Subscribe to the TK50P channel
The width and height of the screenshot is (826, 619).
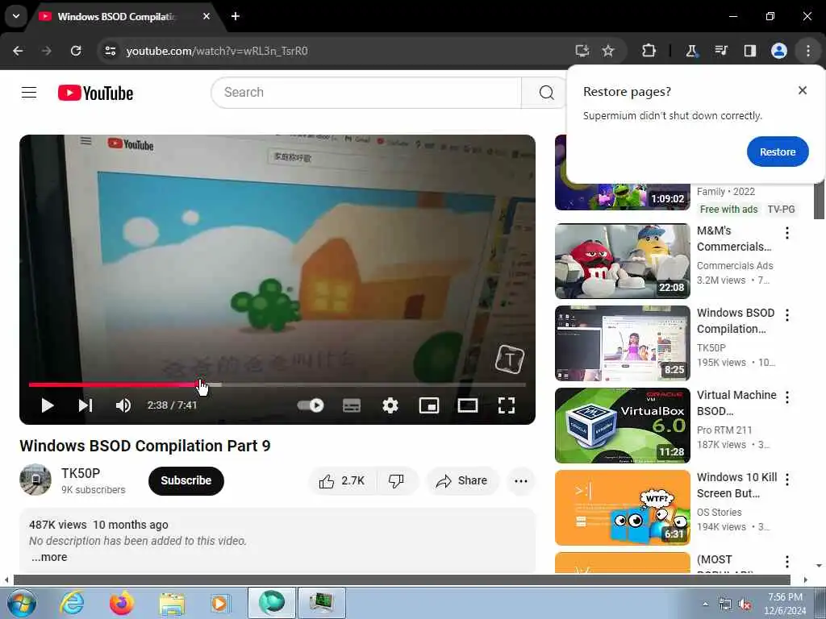click(x=186, y=480)
